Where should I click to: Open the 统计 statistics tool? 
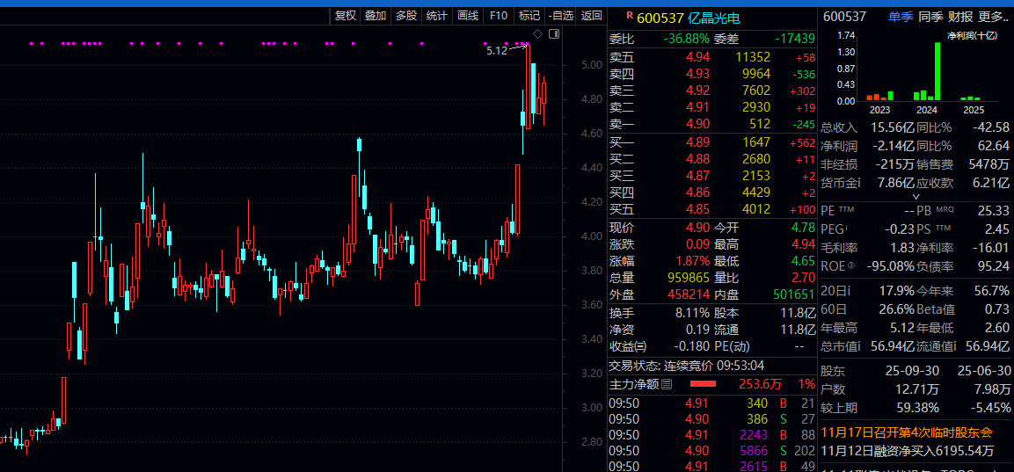[x=436, y=16]
